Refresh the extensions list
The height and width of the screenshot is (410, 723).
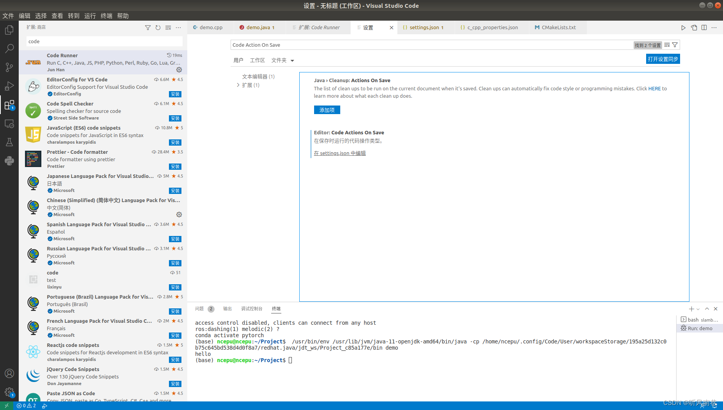pyautogui.click(x=158, y=28)
